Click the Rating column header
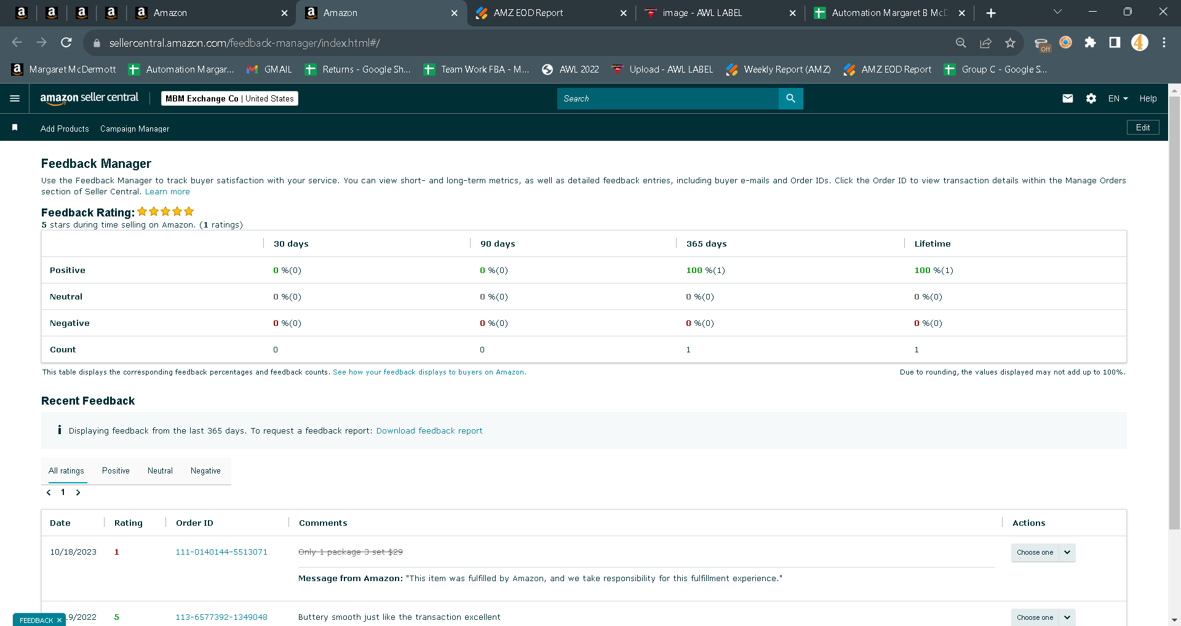The width and height of the screenshot is (1181, 626). pos(129,523)
